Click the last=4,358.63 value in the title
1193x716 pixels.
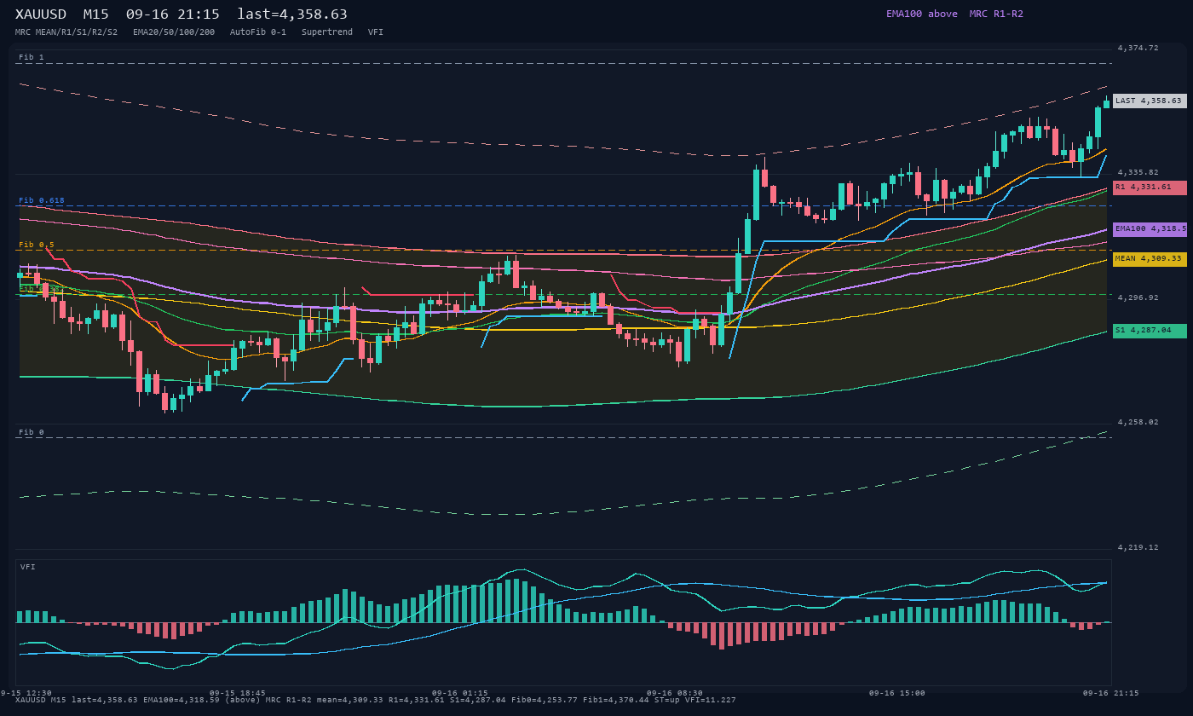click(292, 14)
